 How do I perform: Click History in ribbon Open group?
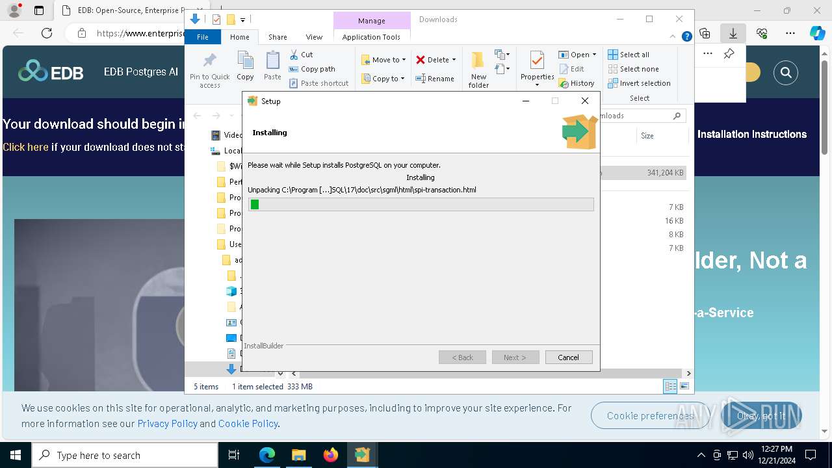pyautogui.click(x=577, y=83)
